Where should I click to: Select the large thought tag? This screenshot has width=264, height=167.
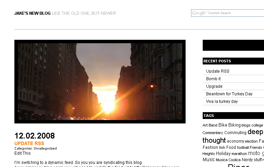pos(214,140)
